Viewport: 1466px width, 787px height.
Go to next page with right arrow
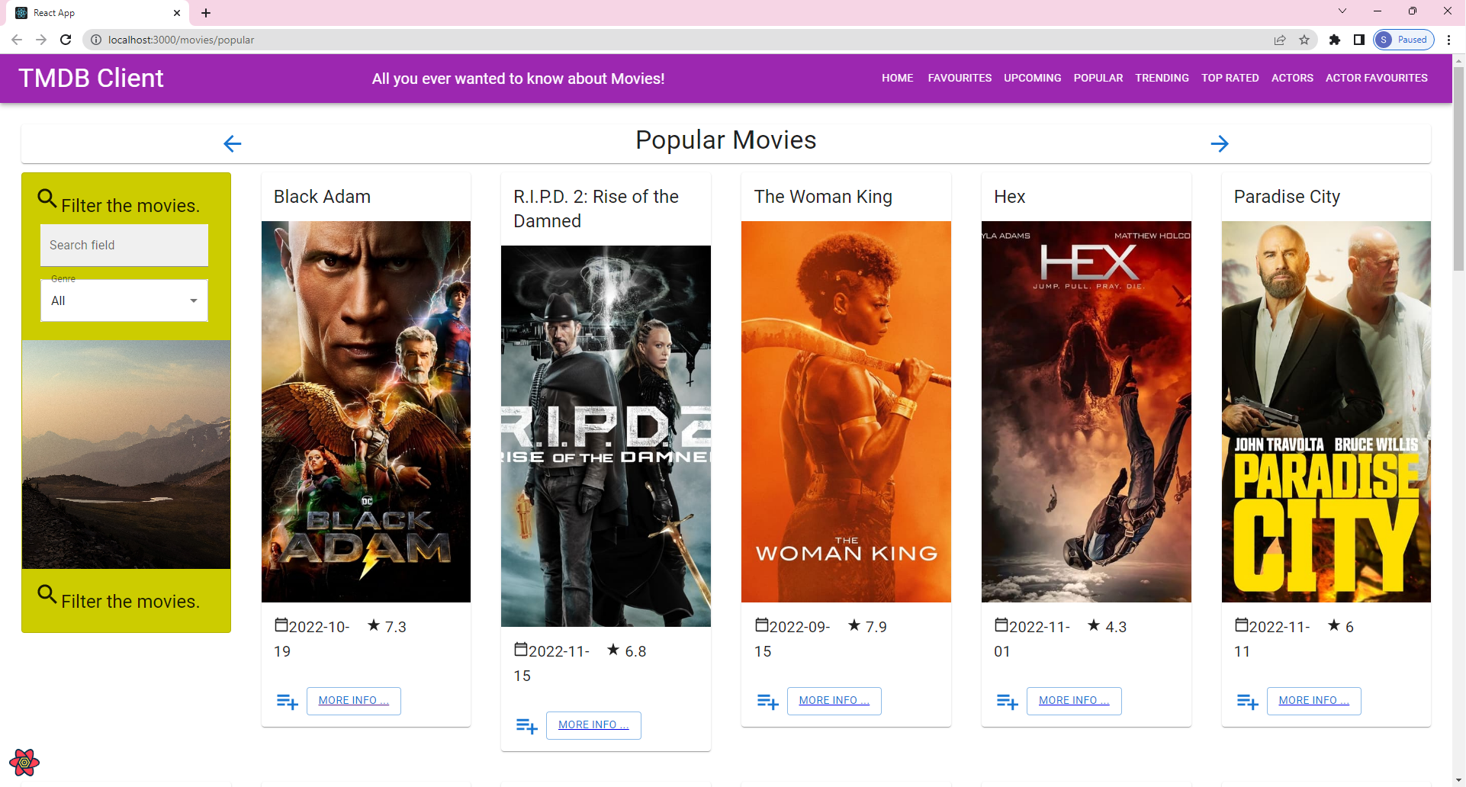(1220, 143)
